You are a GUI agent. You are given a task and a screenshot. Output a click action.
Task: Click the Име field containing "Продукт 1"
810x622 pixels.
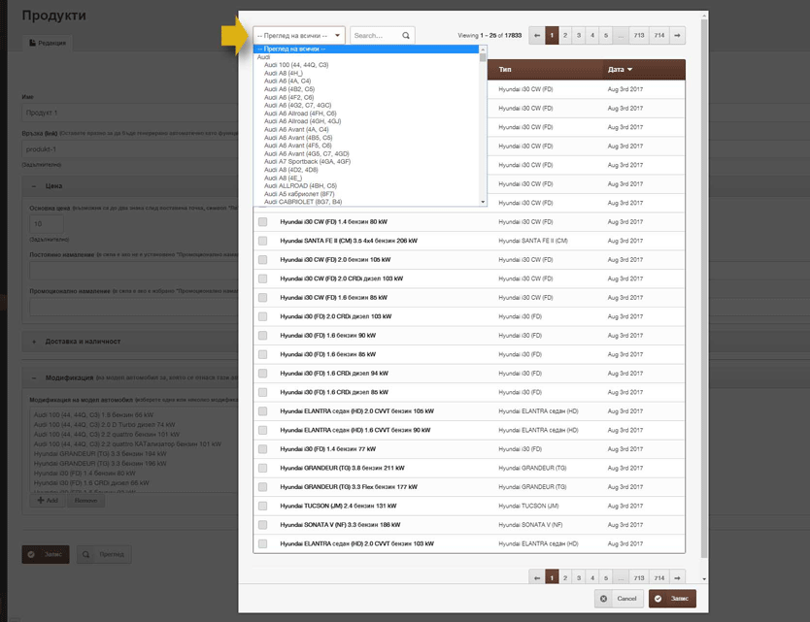point(130,113)
